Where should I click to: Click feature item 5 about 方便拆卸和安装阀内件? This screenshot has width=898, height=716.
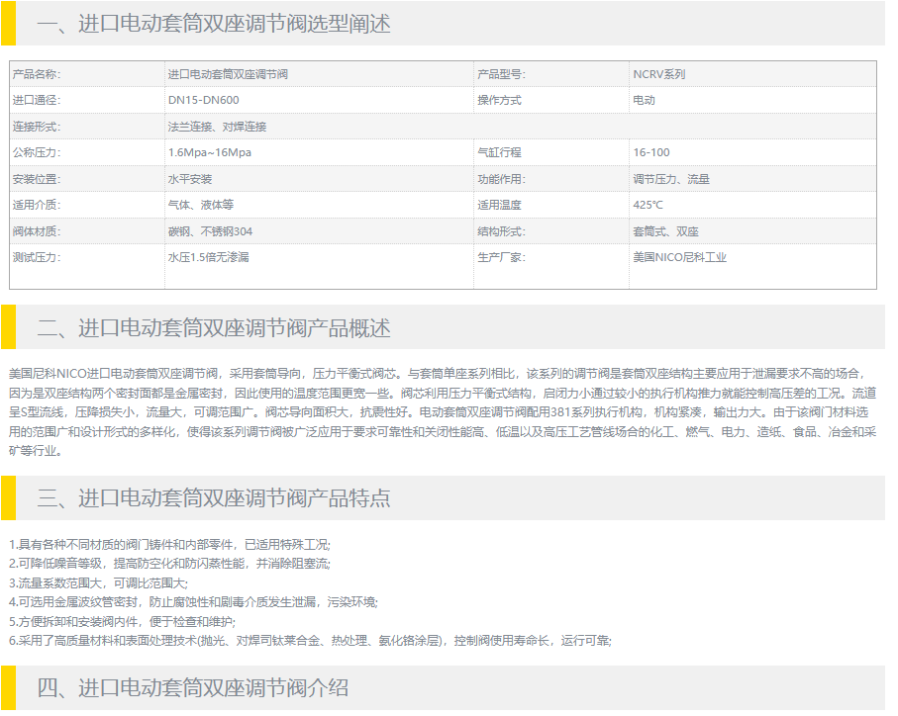coord(122,621)
